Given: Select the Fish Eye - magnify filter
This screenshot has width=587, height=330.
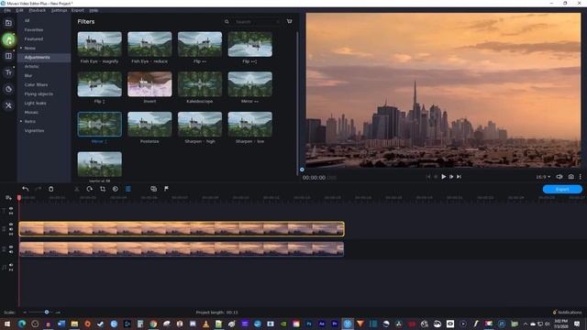Looking at the screenshot, I should coord(100,44).
